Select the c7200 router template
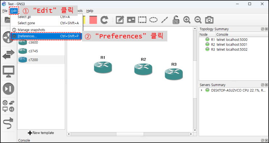The height and width of the screenshot is (143, 269). [x=41, y=60]
